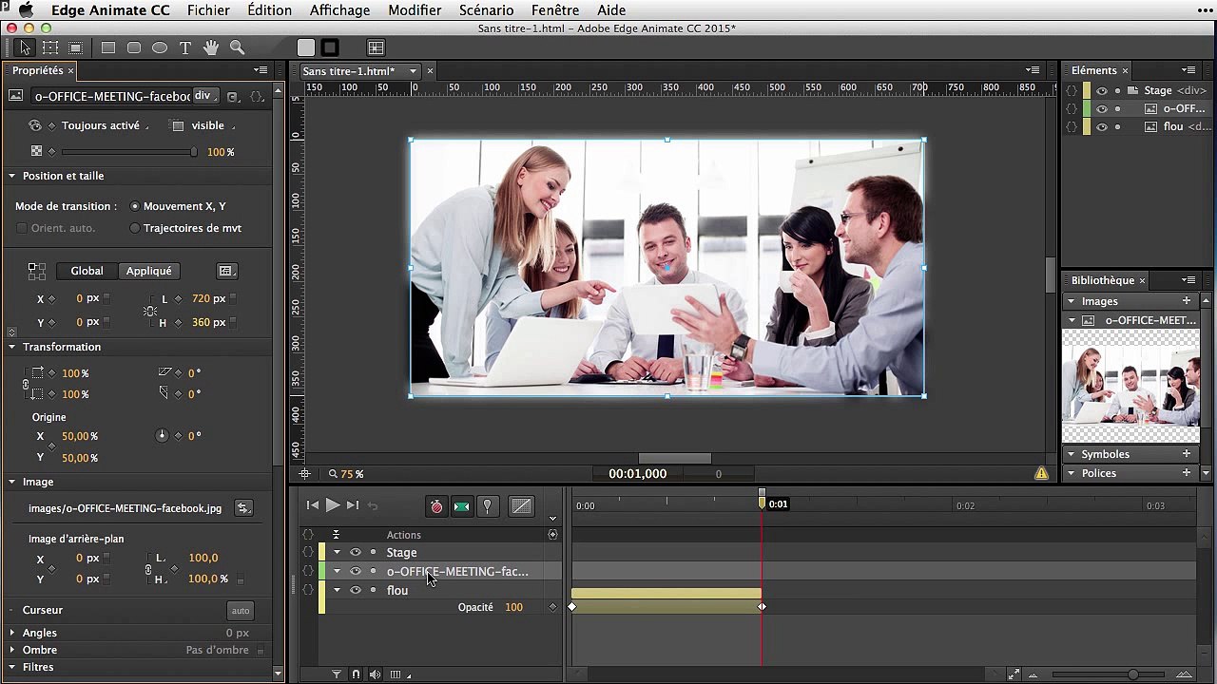Toggle the Auto-Transition mode icon

coord(462,506)
